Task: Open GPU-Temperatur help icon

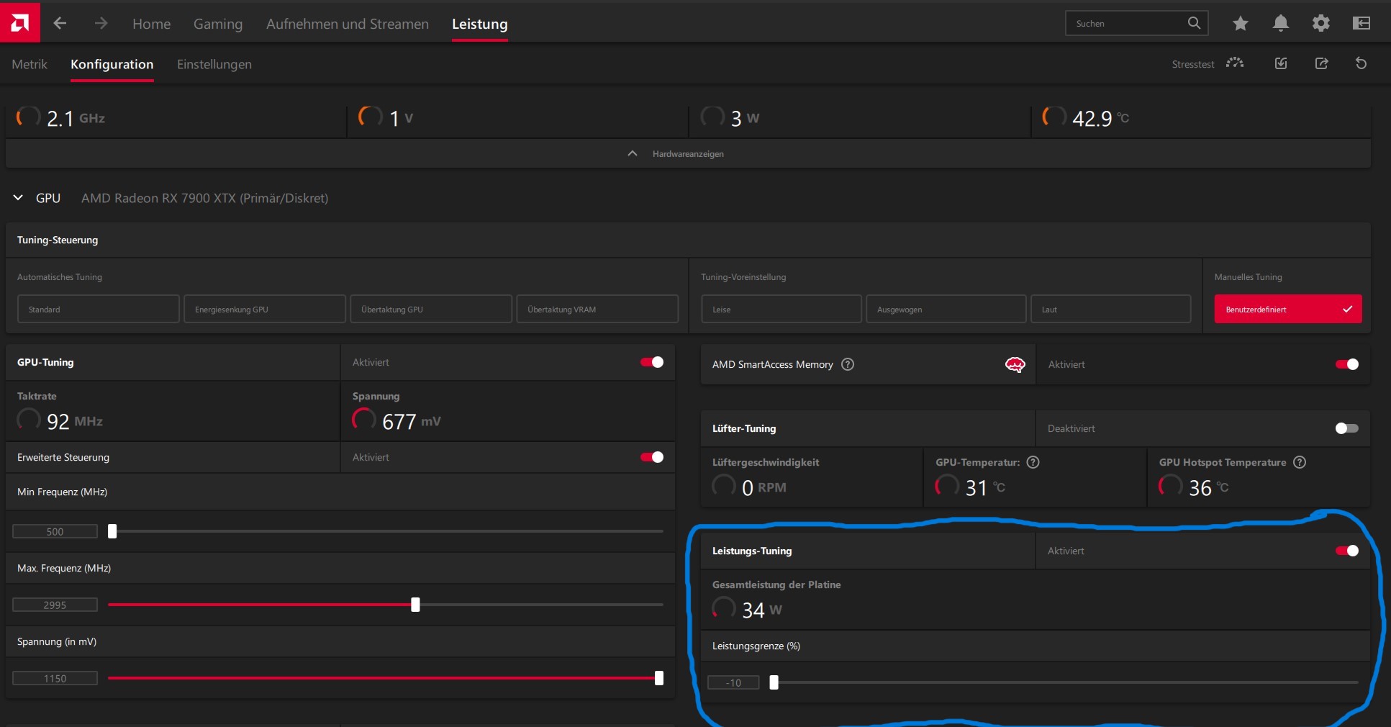Action: pyautogui.click(x=1033, y=462)
